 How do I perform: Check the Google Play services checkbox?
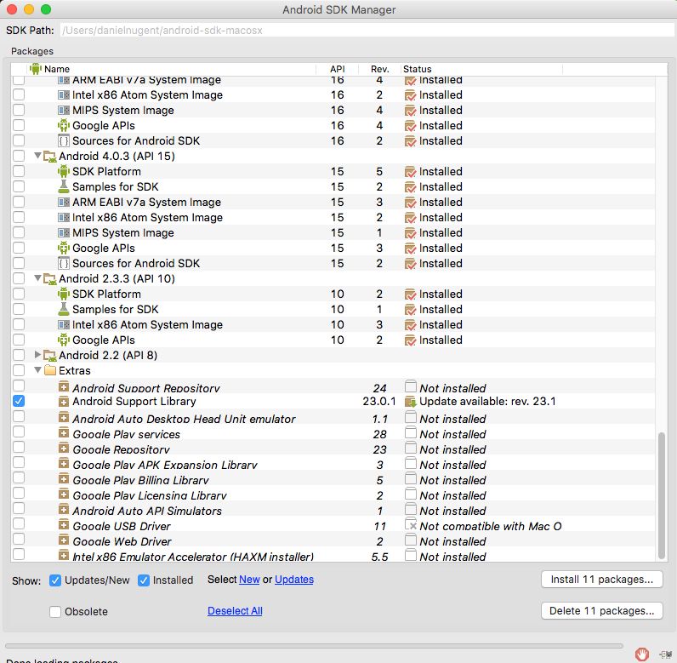(x=19, y=432)
